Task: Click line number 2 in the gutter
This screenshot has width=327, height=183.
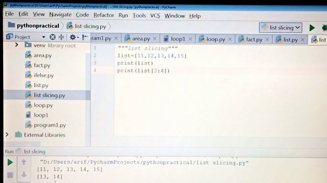Action: [x=95, y=55]
